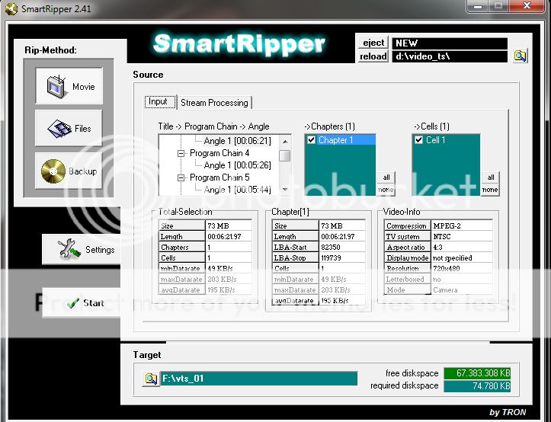Reload the disc contents
Viewport: 551px width, 422px height.
(x=373, y=56)
